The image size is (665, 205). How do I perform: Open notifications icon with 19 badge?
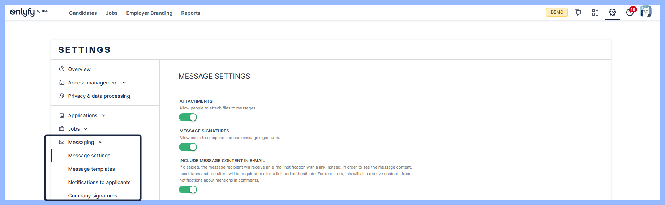tap(630, 12)
